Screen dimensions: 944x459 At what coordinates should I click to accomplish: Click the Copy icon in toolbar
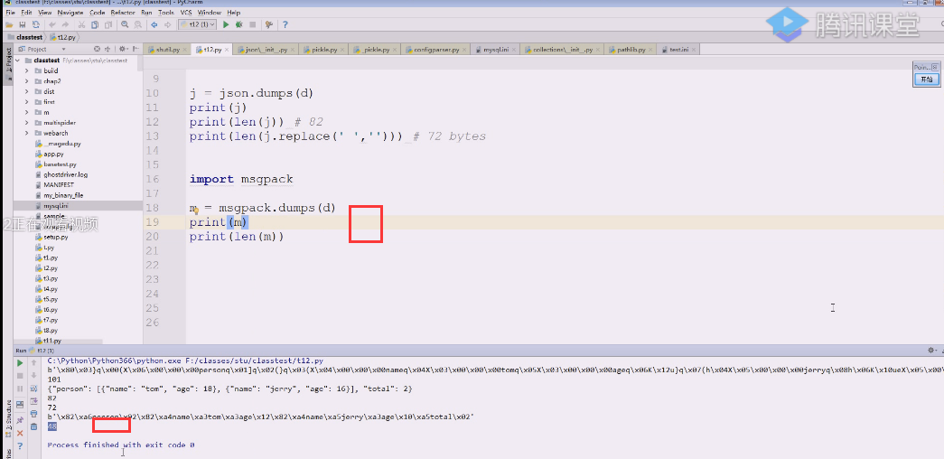coord(95,24)
